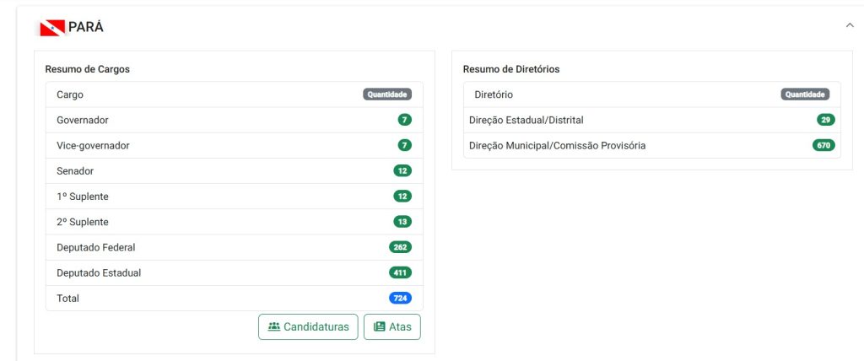Click the Senador badge showing 12
The image size is (864, 361).
coord(402,171)
